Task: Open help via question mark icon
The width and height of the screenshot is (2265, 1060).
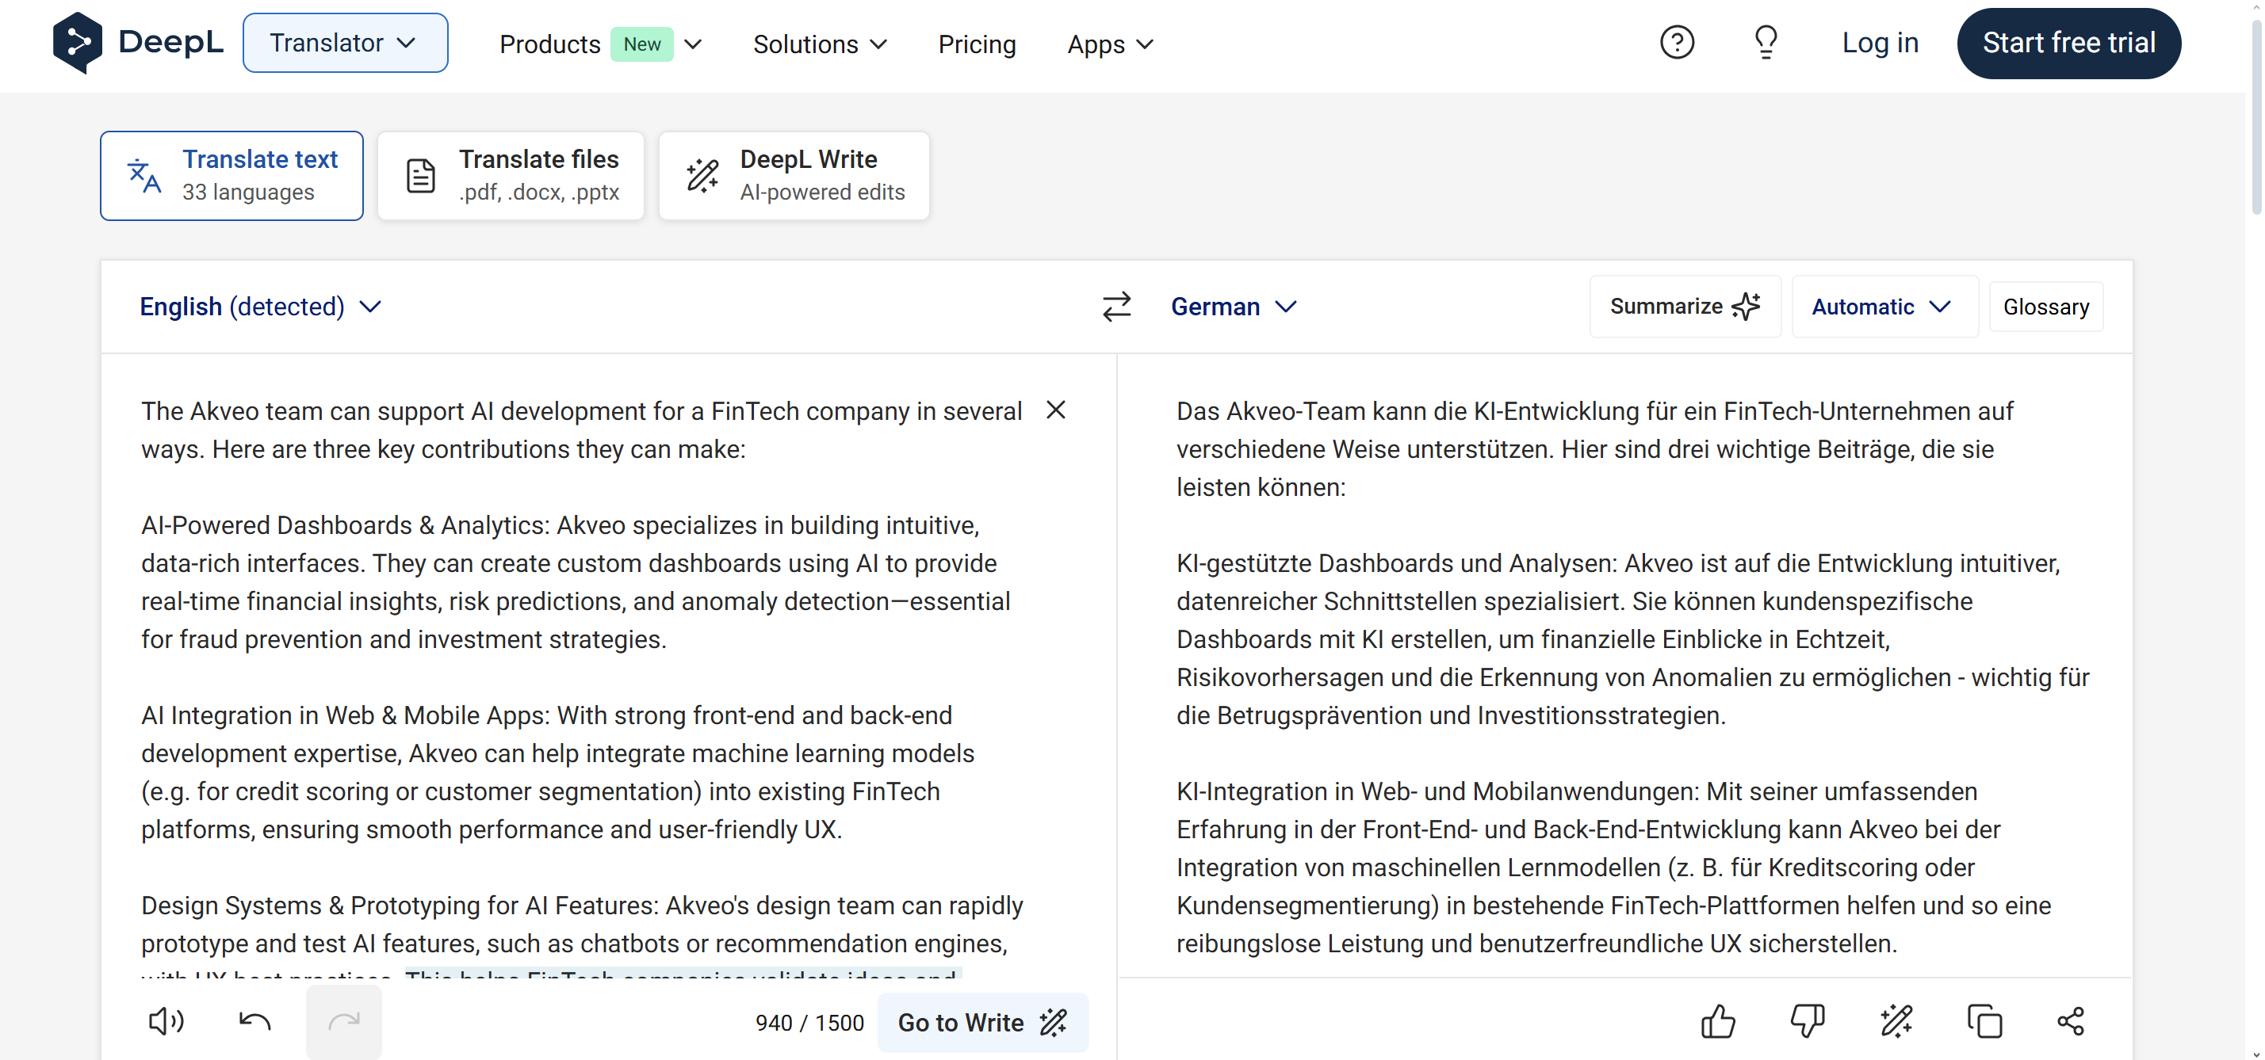Action: pos(1677,42)
